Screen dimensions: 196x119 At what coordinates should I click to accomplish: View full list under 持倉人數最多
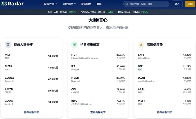click(31, 112)
